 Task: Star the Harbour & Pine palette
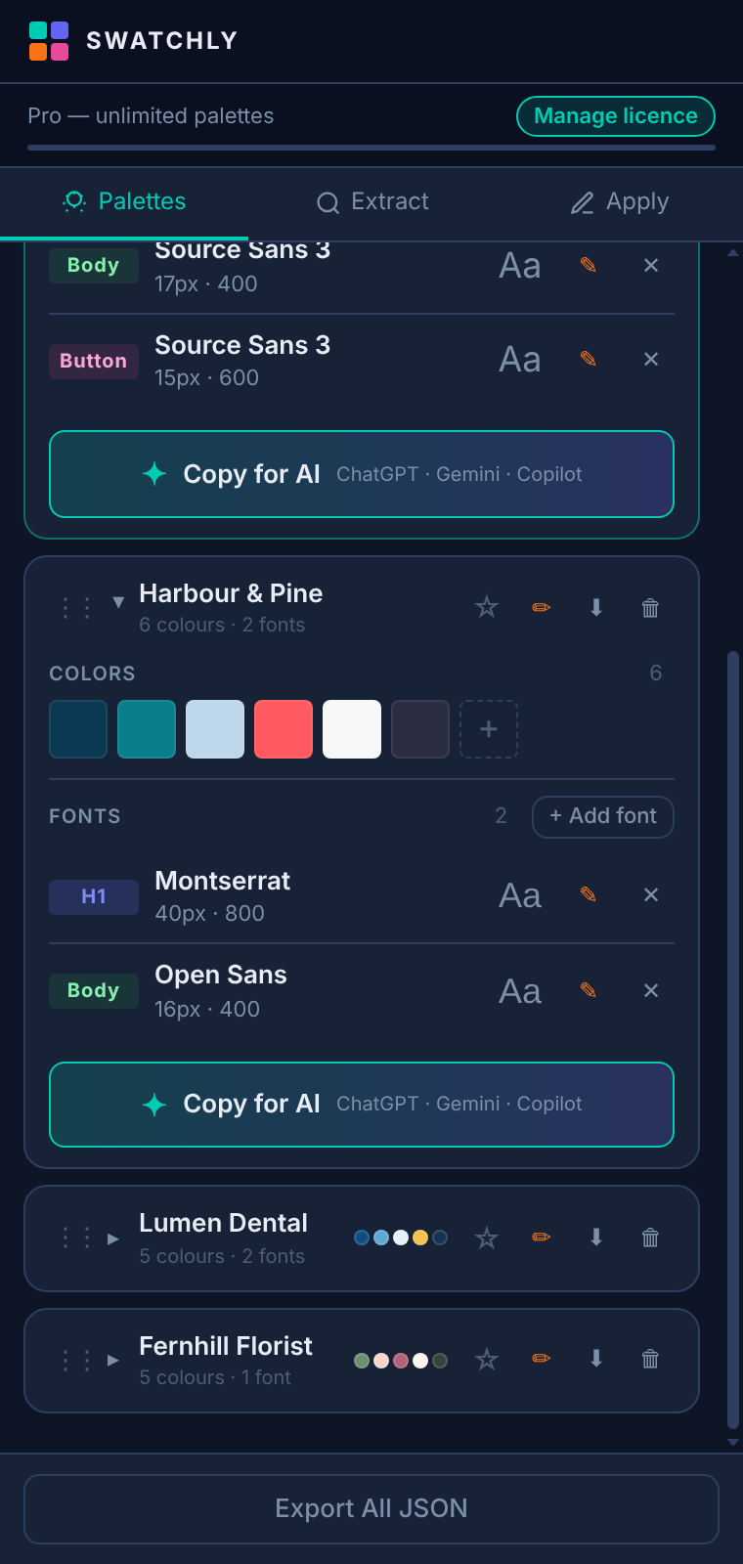487,608
